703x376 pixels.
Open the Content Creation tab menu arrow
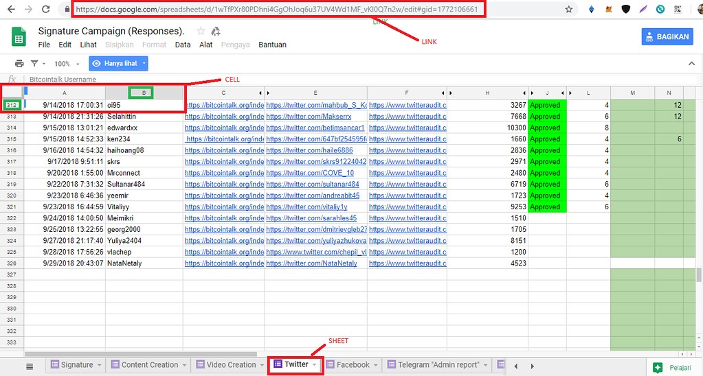click(184, 365)
